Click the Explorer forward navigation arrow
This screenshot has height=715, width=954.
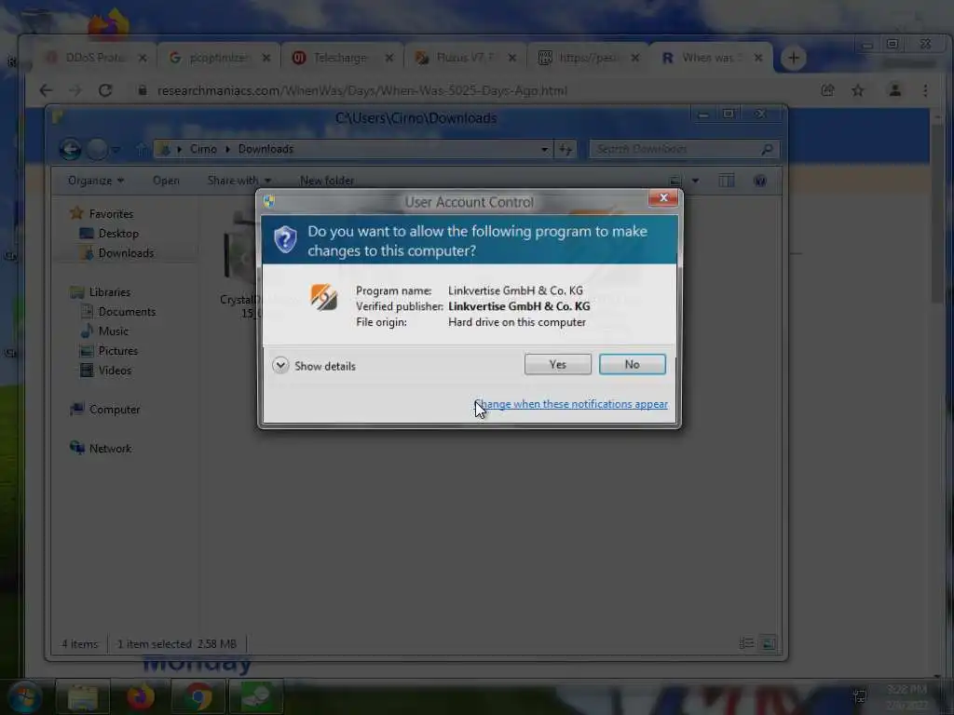pos(97,149)
